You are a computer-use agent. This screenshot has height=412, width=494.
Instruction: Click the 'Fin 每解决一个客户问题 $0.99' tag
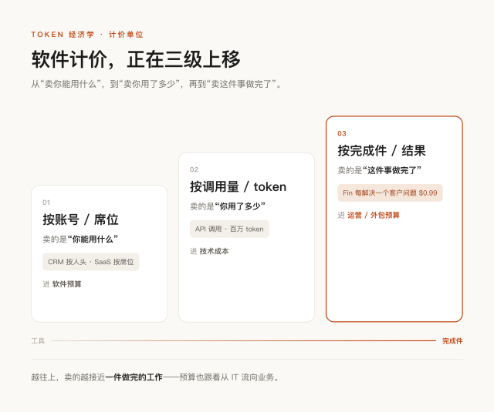[x=390, y=193]
